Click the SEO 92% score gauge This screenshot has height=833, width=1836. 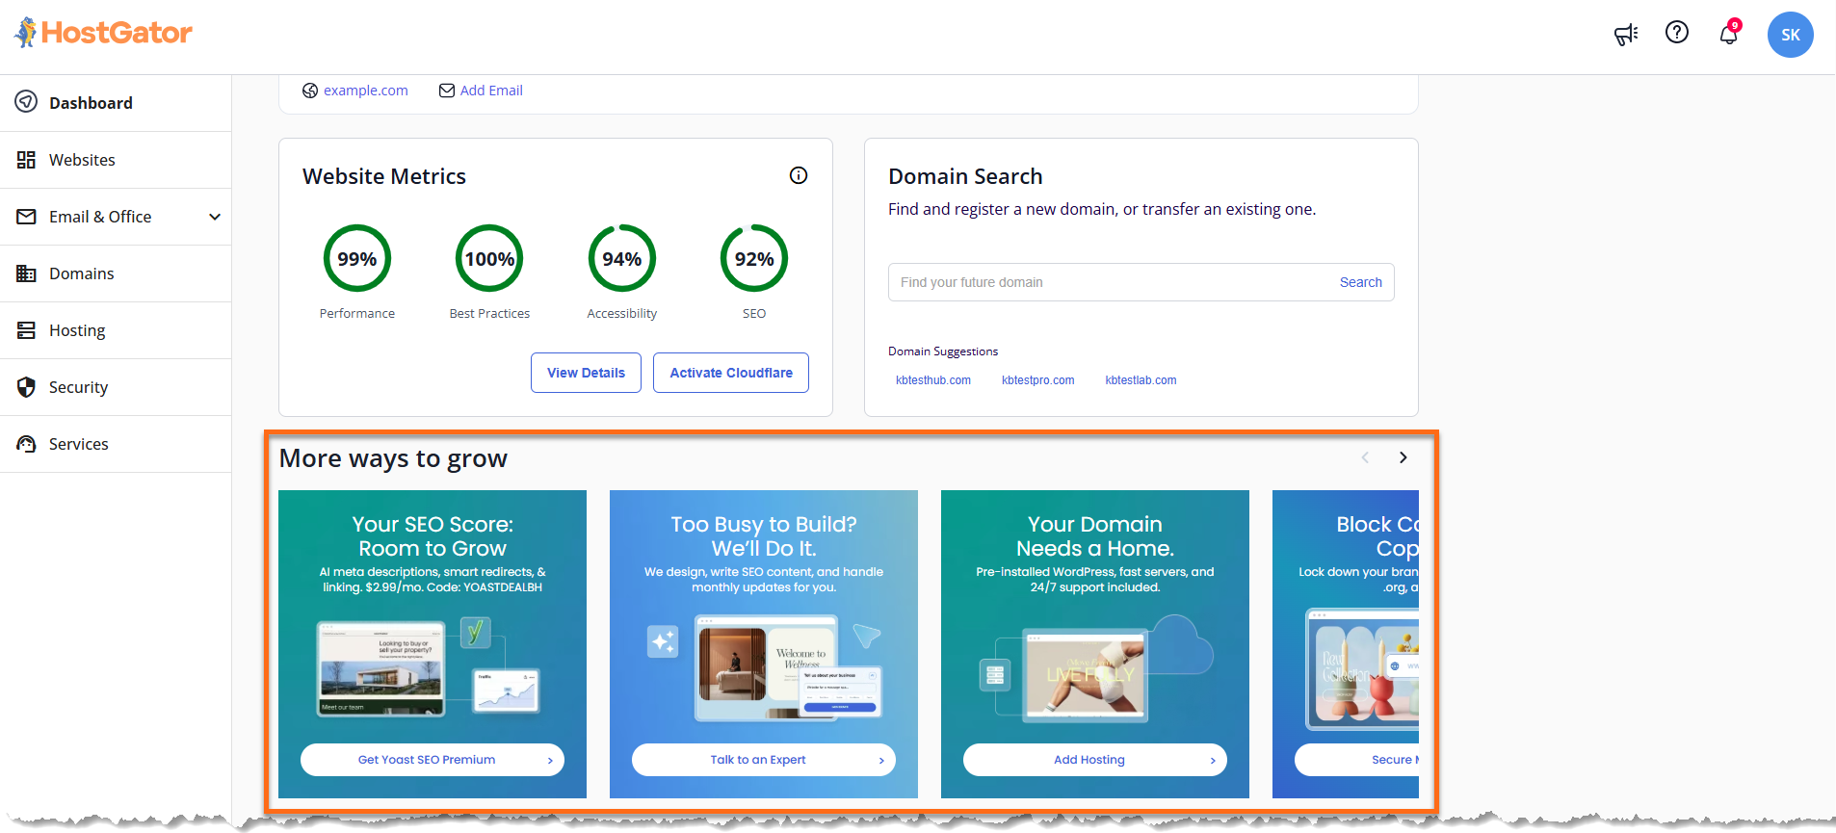click(x=754, y=258)
